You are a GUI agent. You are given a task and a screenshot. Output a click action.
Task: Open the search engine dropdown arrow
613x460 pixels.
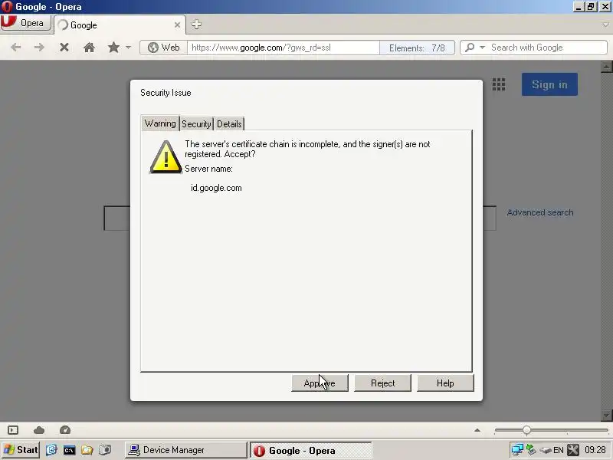click(482, 48)
